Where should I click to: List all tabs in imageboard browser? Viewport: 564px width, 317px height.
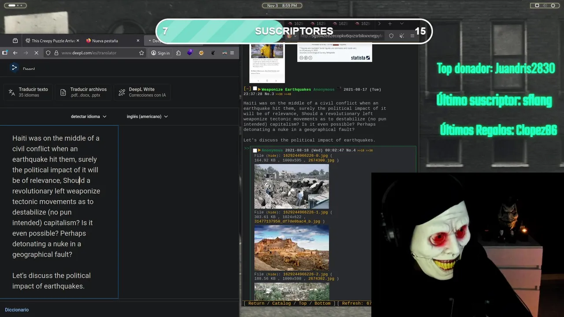[x=401, y=23]
